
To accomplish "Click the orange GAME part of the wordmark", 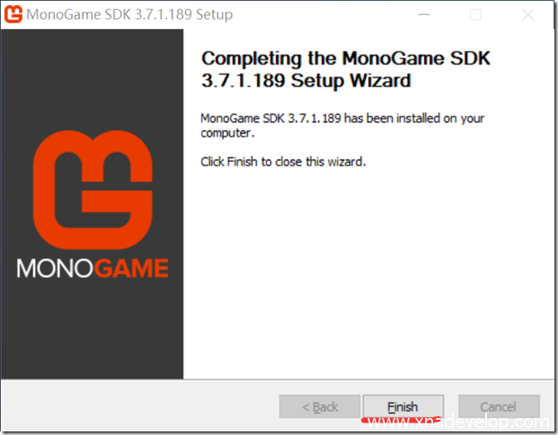I will [x=131, y=268].
